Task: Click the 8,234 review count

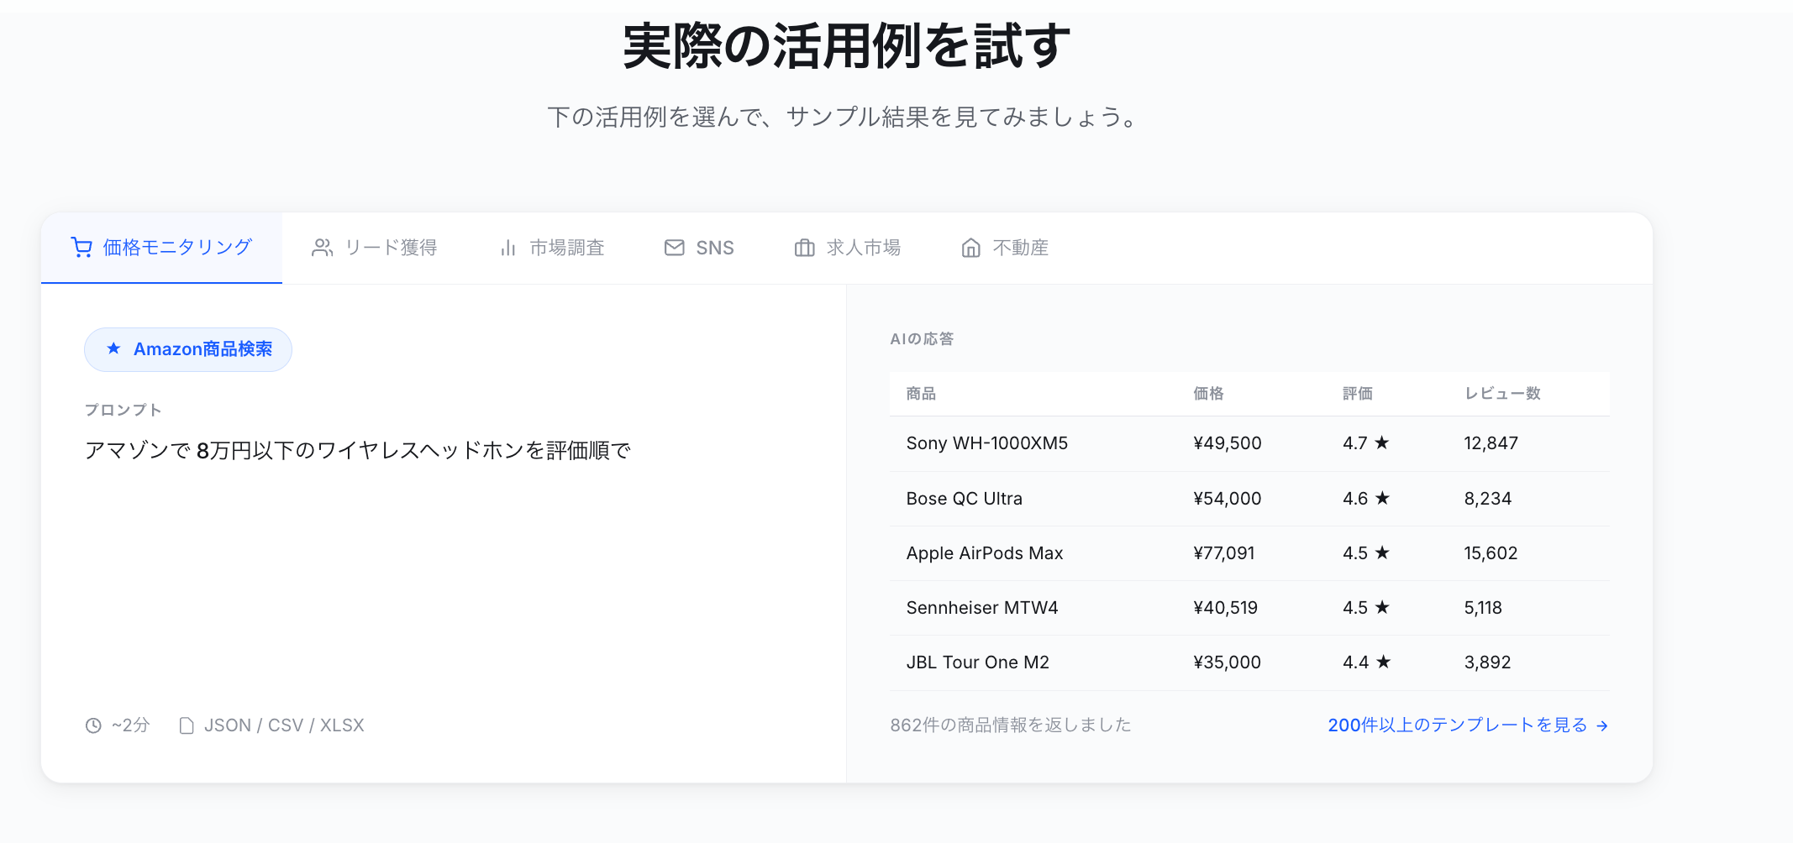Action: (x=1488, y=499)
